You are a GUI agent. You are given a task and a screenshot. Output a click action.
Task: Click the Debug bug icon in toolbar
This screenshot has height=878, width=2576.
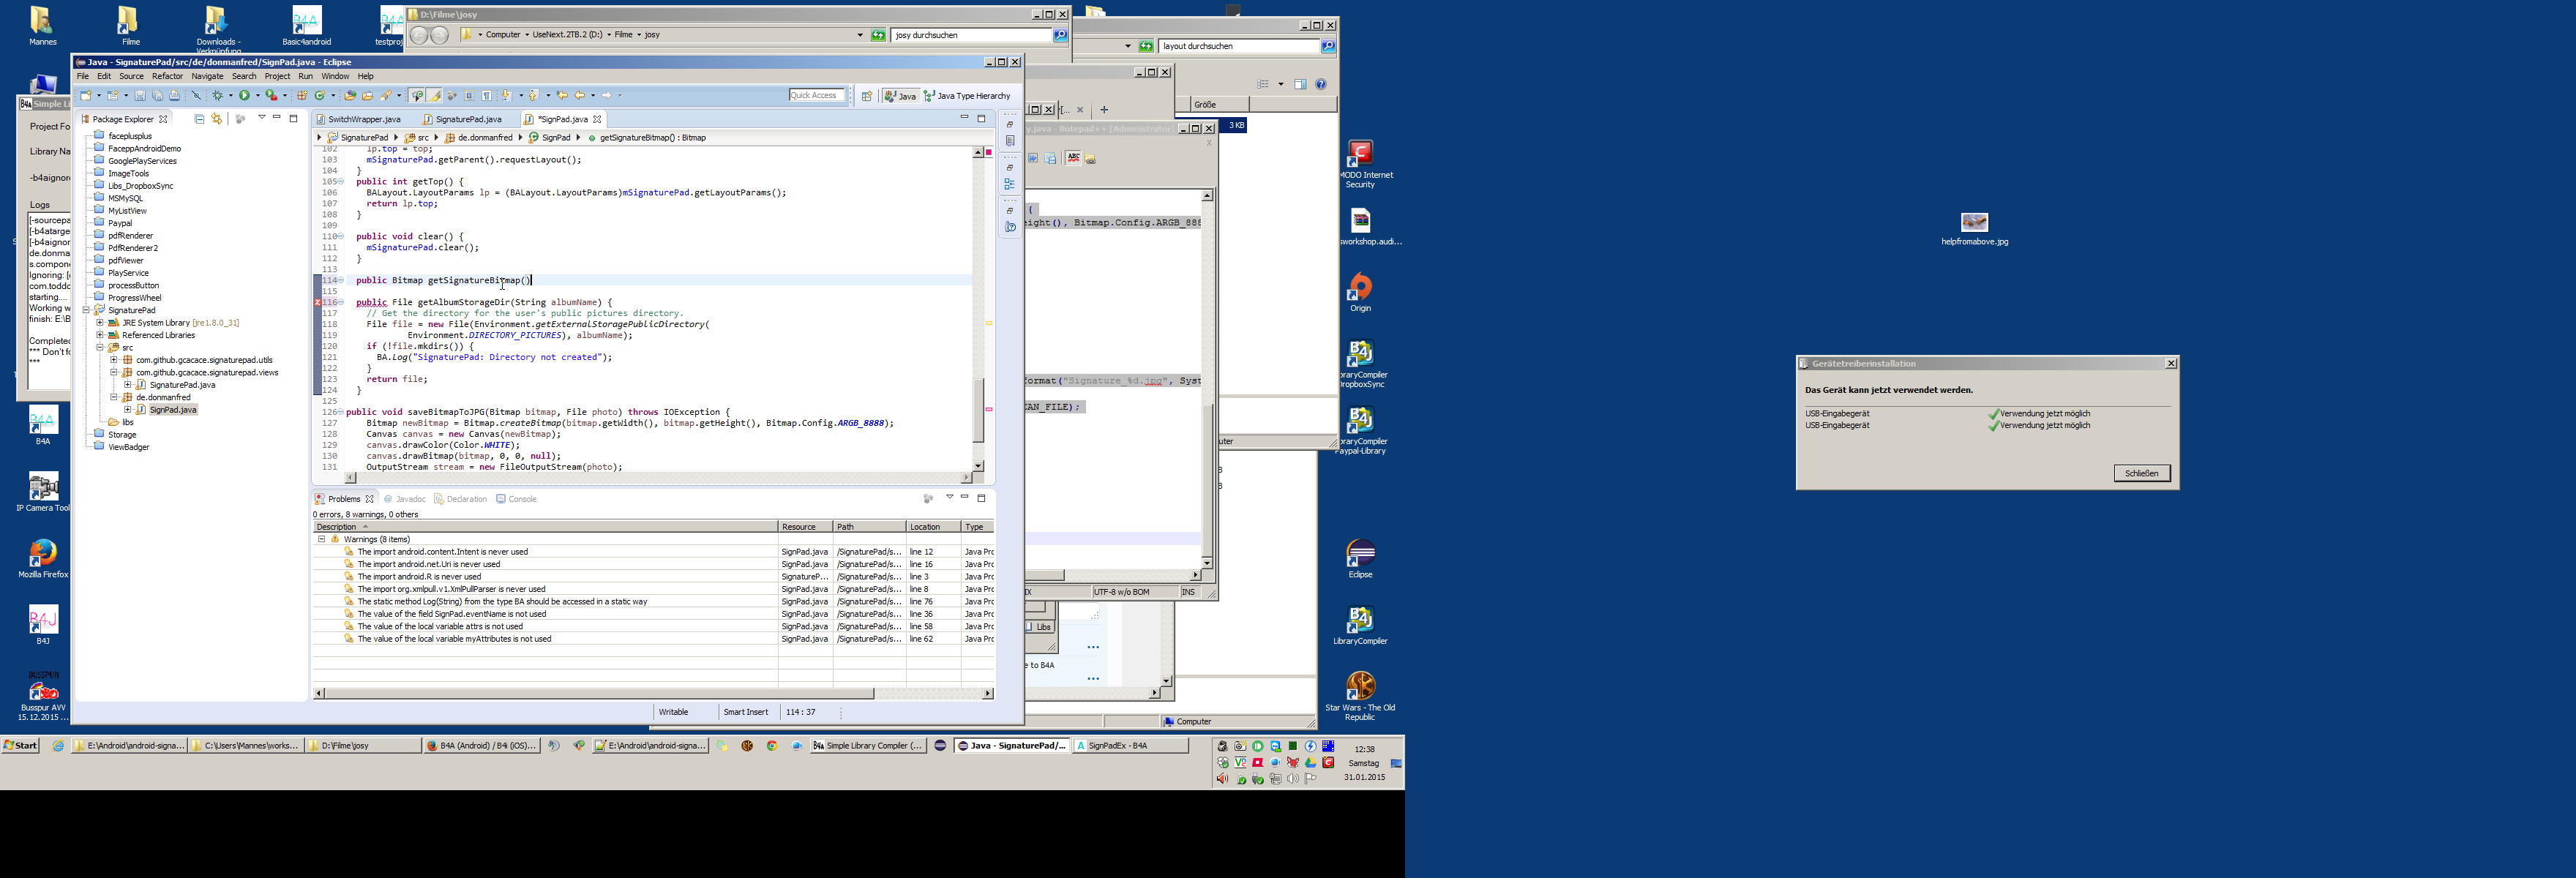(218, 96)
